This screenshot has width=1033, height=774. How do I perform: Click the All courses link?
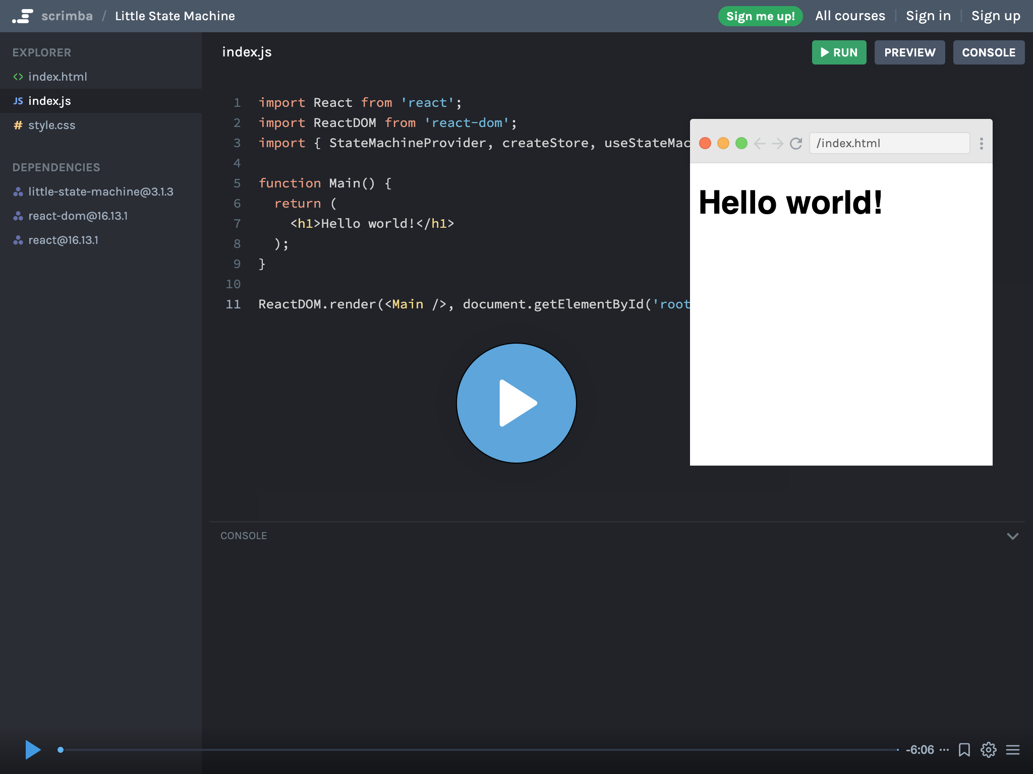pos(850,16)
